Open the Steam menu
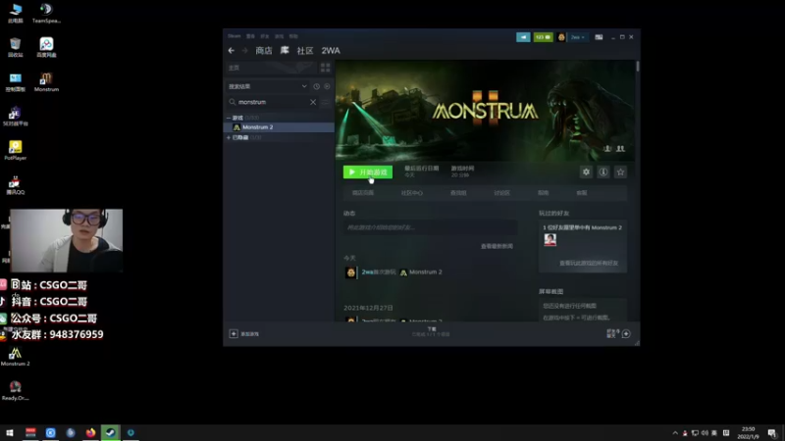This screenshot has width=785, height=441. pos(235,36)
